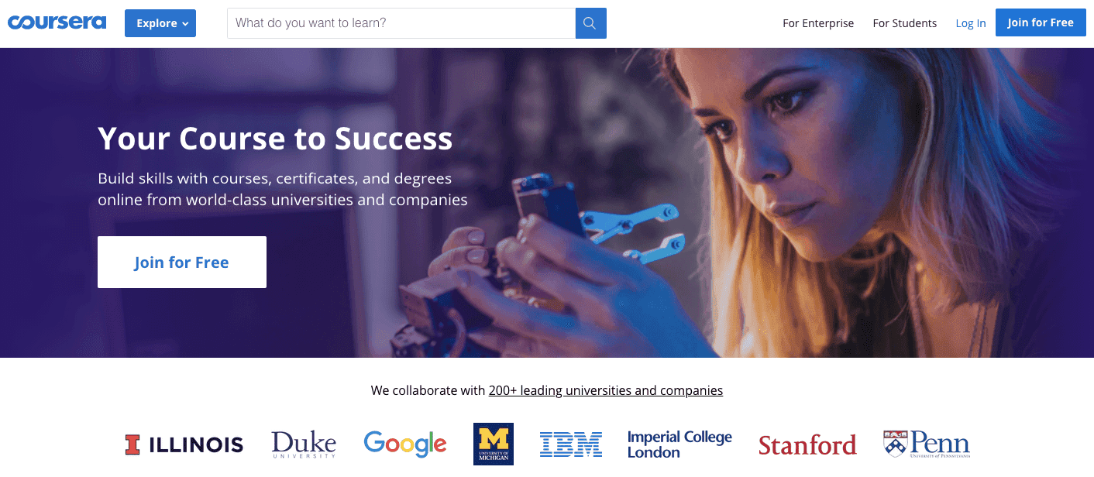
Task: Click the chevron on the Explore button
Action: click(x=184, y=23)
